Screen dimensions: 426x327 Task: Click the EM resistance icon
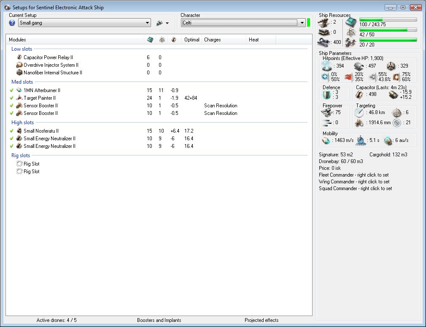coord(325,77)
